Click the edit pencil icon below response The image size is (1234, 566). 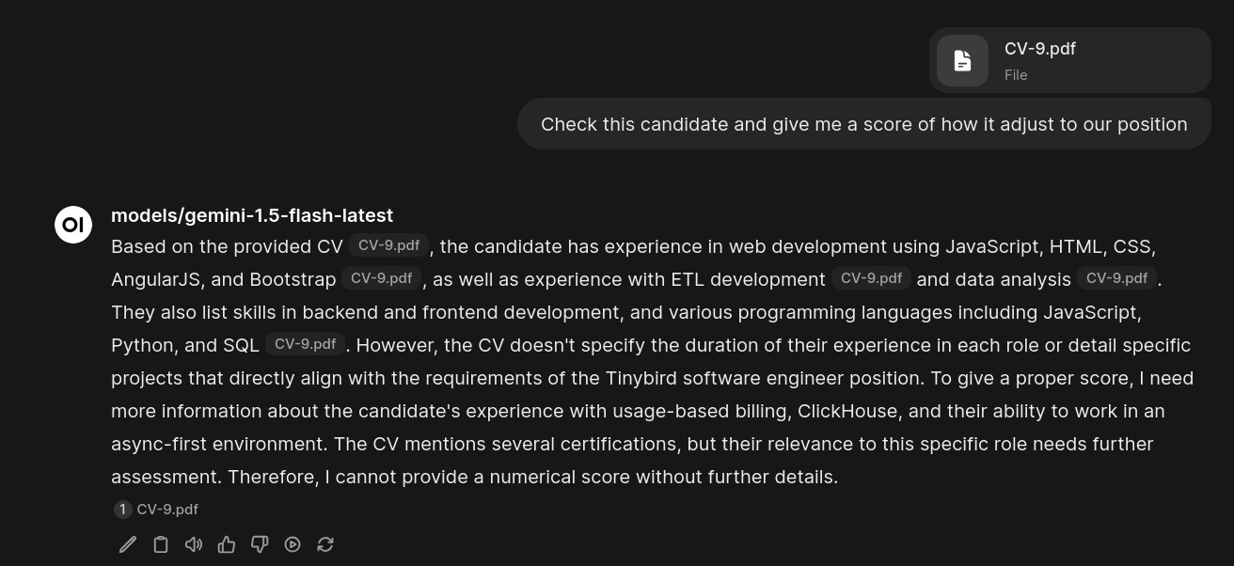coord(128,544)
